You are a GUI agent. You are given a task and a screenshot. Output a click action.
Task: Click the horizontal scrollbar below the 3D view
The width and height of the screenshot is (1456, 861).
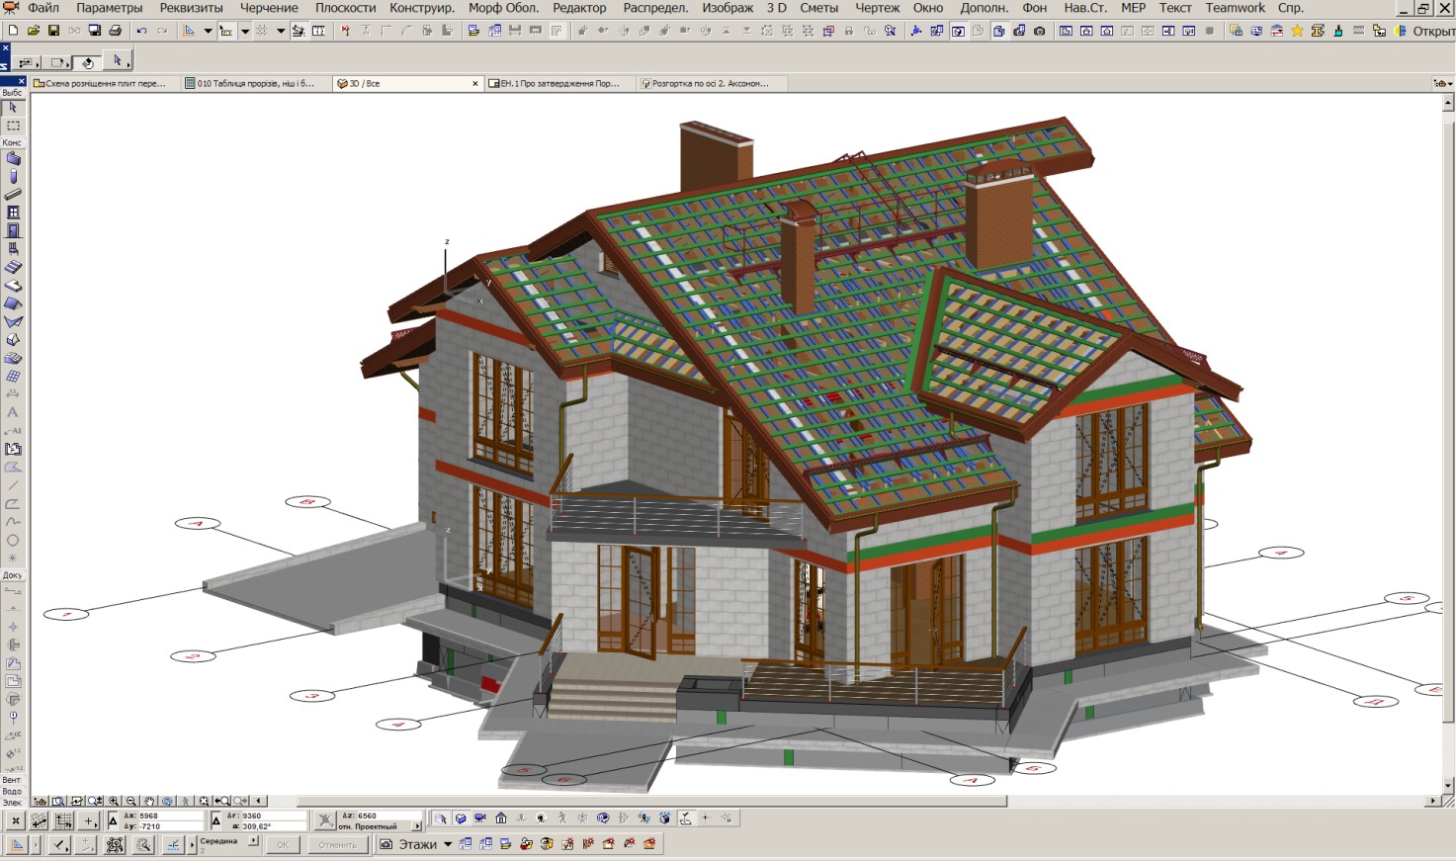click(x=652, y=801)
